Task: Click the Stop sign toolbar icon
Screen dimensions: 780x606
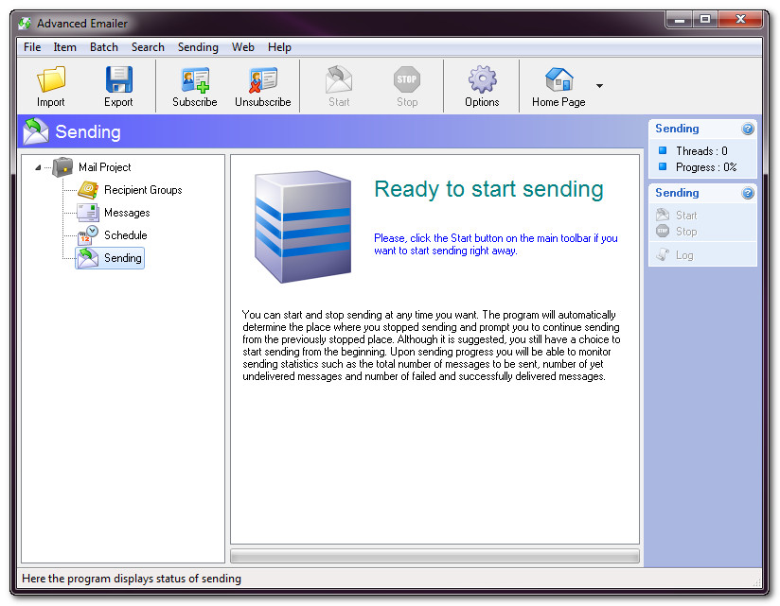Action: [x=407, y=79]
